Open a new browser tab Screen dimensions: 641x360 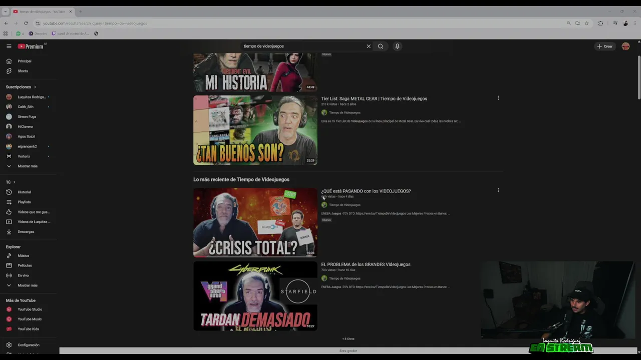tap(80, 11)
